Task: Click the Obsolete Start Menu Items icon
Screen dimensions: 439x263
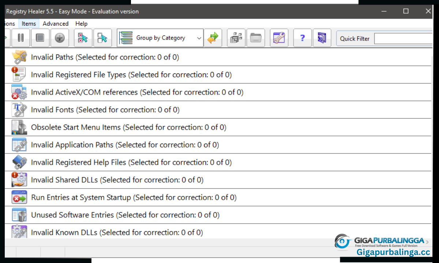Action: point(19,127)
